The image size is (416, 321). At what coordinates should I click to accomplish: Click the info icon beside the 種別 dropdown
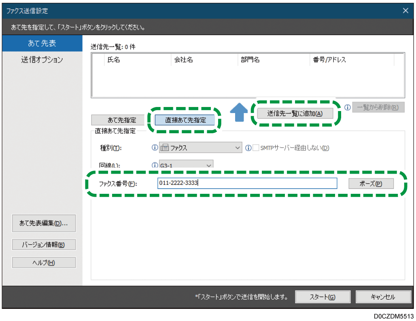(155, 147)
